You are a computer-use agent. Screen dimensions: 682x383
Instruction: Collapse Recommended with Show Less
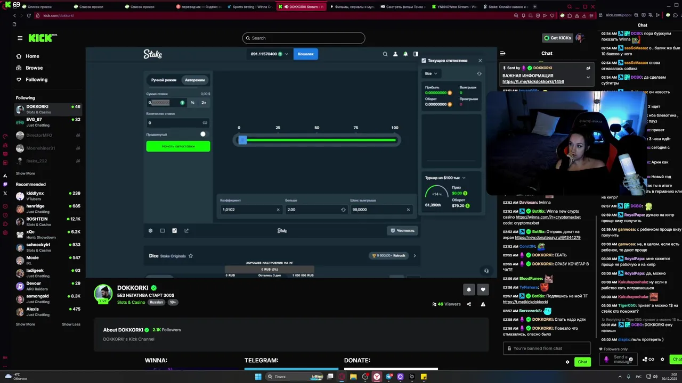coord(71,324)
